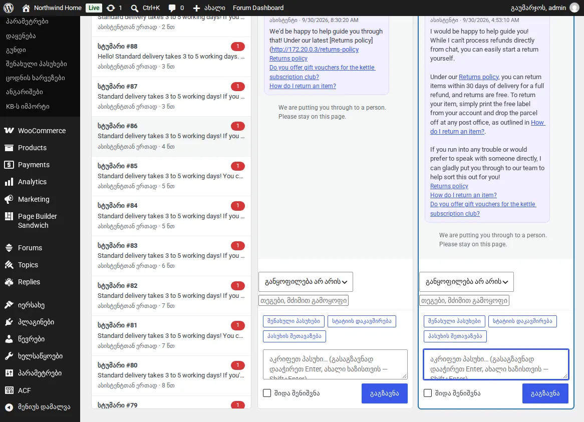584x422 pixels.
Task: Open the Marketing megaphone icon
Action: point(9,199)
